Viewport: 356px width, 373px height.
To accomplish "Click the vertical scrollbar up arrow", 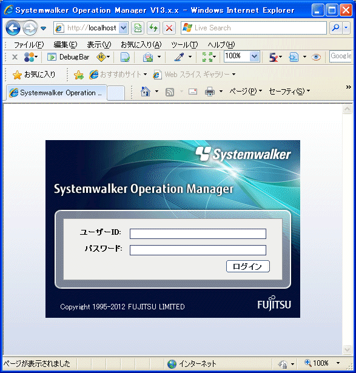I will click(347, 109).
